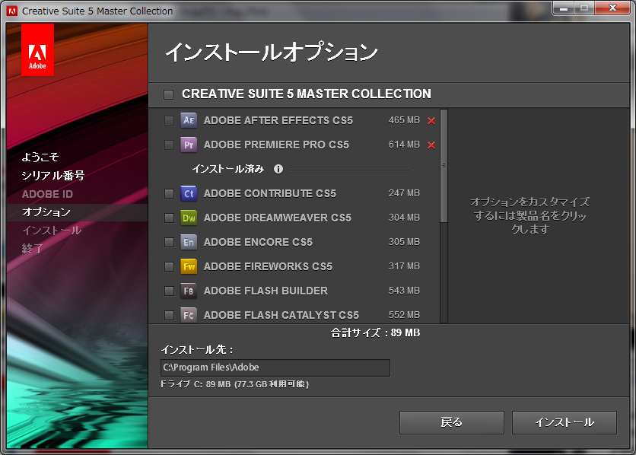
Task: Click the info icon beside インストール済み
Action: [278, 169]
